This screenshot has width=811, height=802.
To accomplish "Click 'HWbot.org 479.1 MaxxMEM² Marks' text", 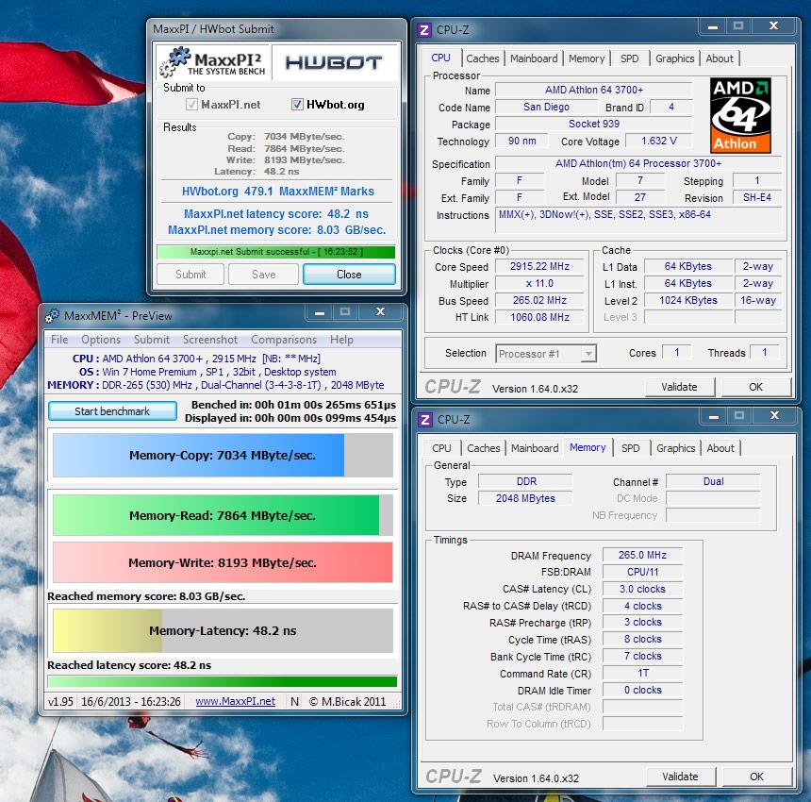I will coord(278,192).
